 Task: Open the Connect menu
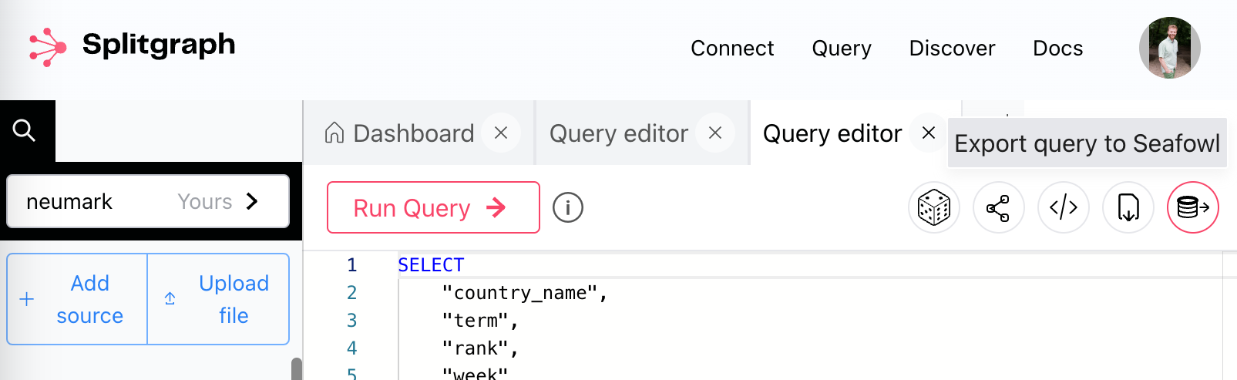(732, 48)
